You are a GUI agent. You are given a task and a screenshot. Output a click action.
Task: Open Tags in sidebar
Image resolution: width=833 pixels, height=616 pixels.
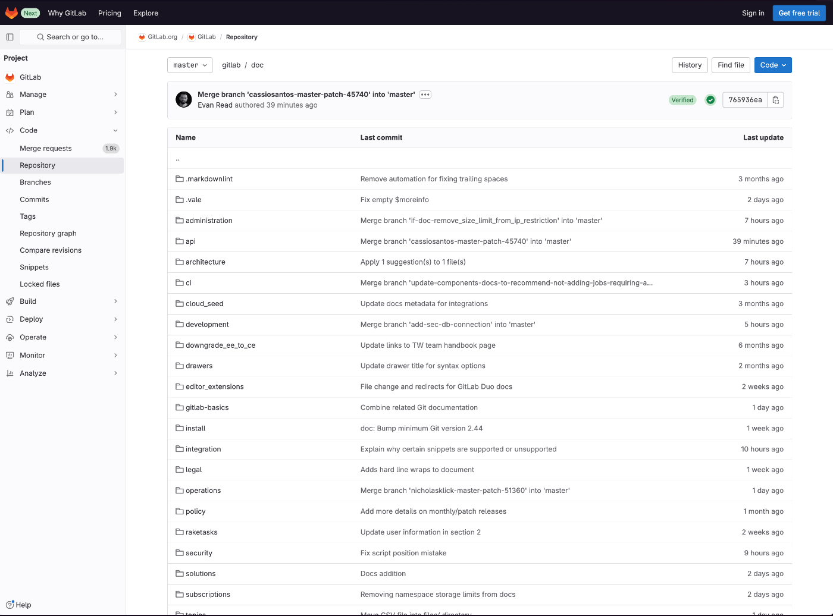click(62, 216)
